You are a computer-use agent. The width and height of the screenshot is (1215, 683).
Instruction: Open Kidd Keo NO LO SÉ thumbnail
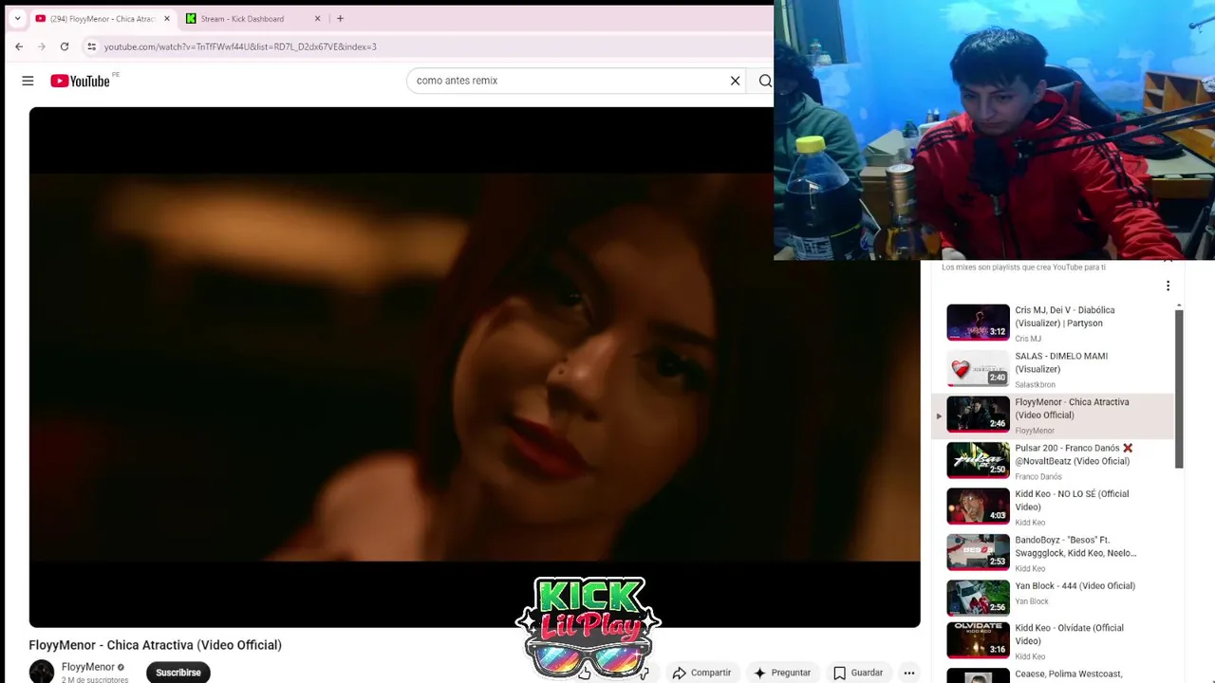coord(978,506)
